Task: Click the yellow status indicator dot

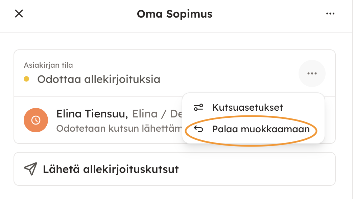Action: 26,79
